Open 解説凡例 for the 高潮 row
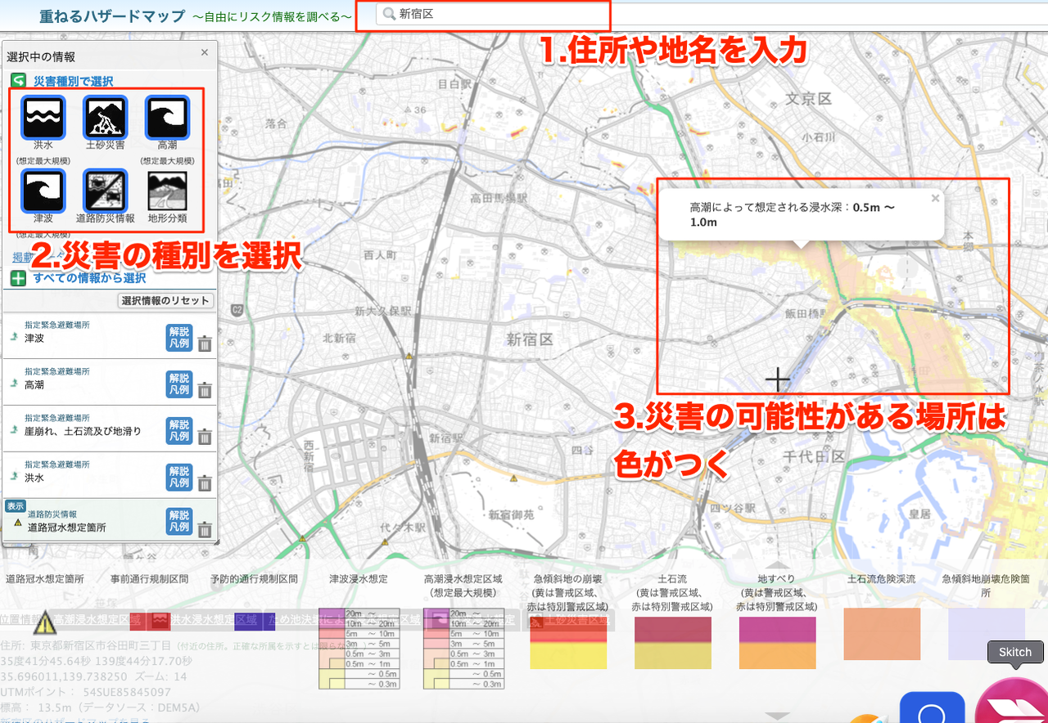This screenshot has height=723, width=1048. 178,384
